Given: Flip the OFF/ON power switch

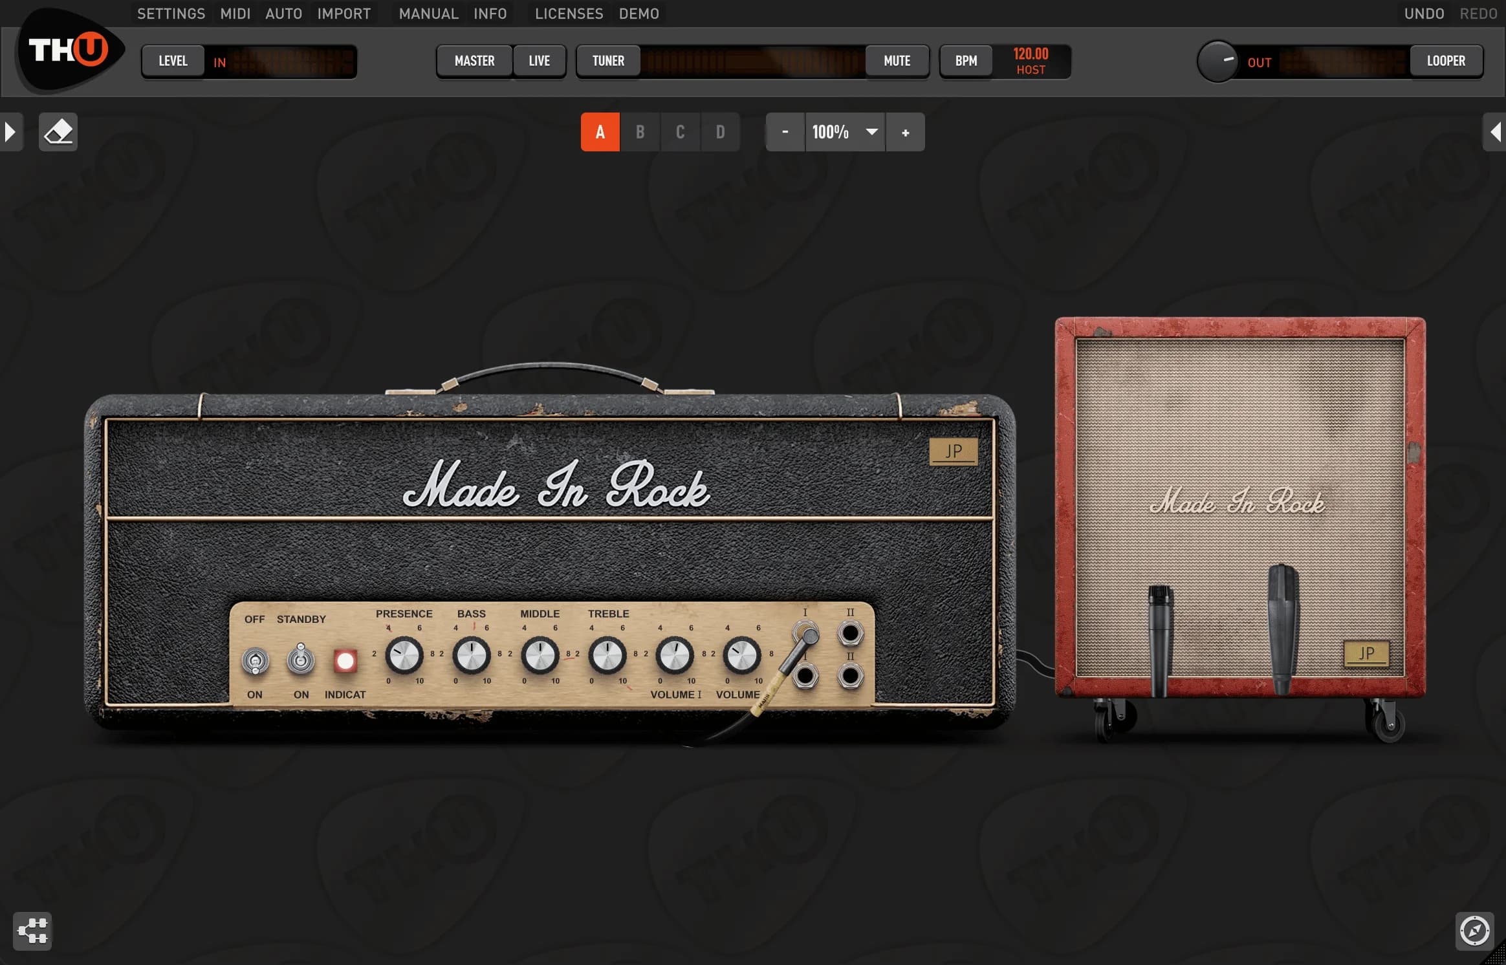Looking at the screenshot, I should pyautogui.click(x=254, y=660).
